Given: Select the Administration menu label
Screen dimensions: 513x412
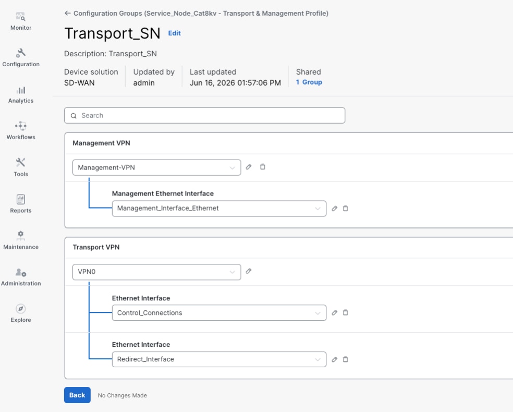Looking at the screenshot, I should [x=21, y=283].
